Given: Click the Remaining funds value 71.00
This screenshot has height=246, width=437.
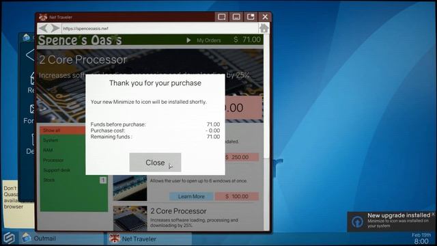Looking at the screenshot, I should pyautogui.click(x=213, y=137).
